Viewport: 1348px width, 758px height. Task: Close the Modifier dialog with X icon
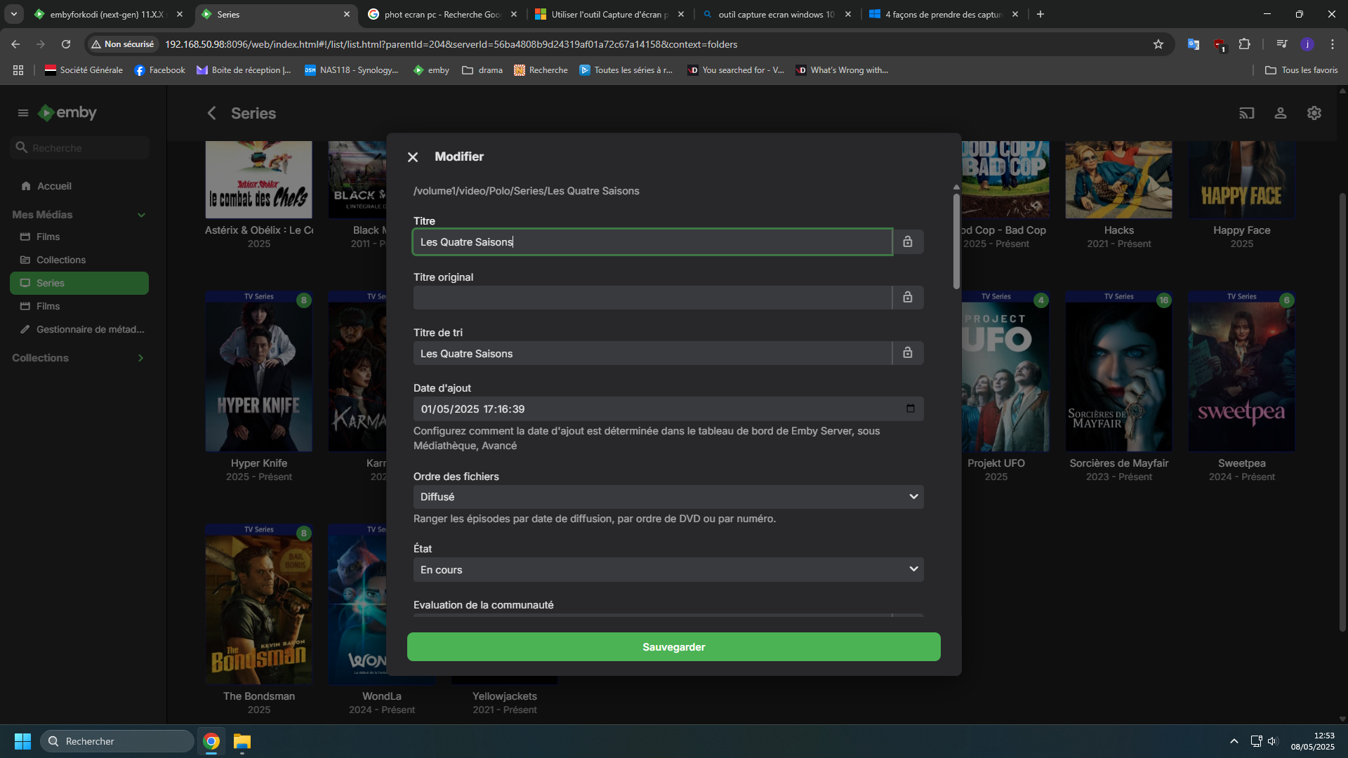(x=413, y=157)
